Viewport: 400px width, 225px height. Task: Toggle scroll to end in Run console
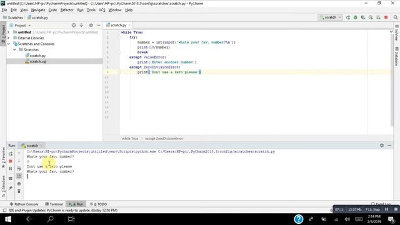click(x=19, y=176)
